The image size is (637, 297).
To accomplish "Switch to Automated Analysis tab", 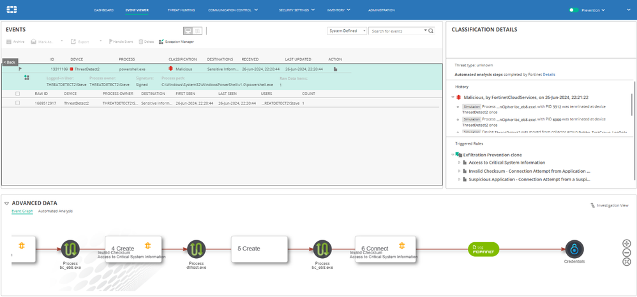I will coord(56,211).
